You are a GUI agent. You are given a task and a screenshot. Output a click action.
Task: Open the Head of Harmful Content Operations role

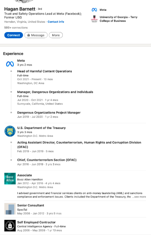(44, 71)
